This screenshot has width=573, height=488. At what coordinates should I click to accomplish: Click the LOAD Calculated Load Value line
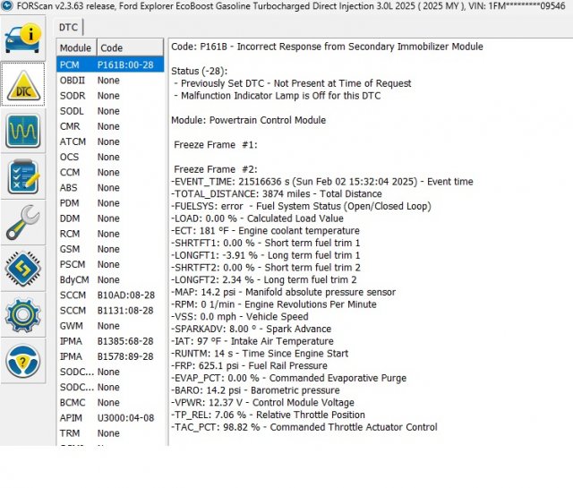pyautogui.click(x=257, y=218)
